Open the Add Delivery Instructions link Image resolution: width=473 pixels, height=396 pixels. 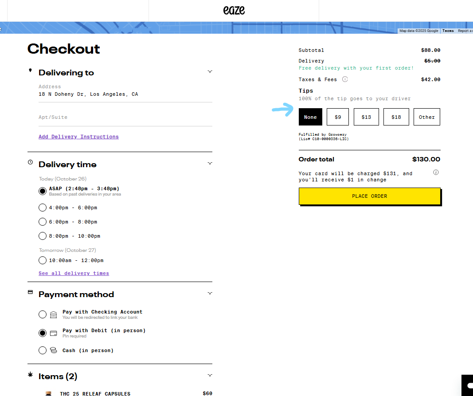tap(78, 137)
